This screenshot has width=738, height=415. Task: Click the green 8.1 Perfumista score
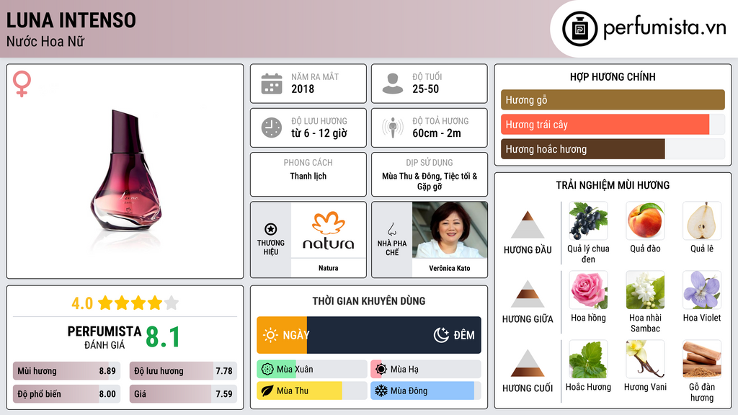[163, 337]
